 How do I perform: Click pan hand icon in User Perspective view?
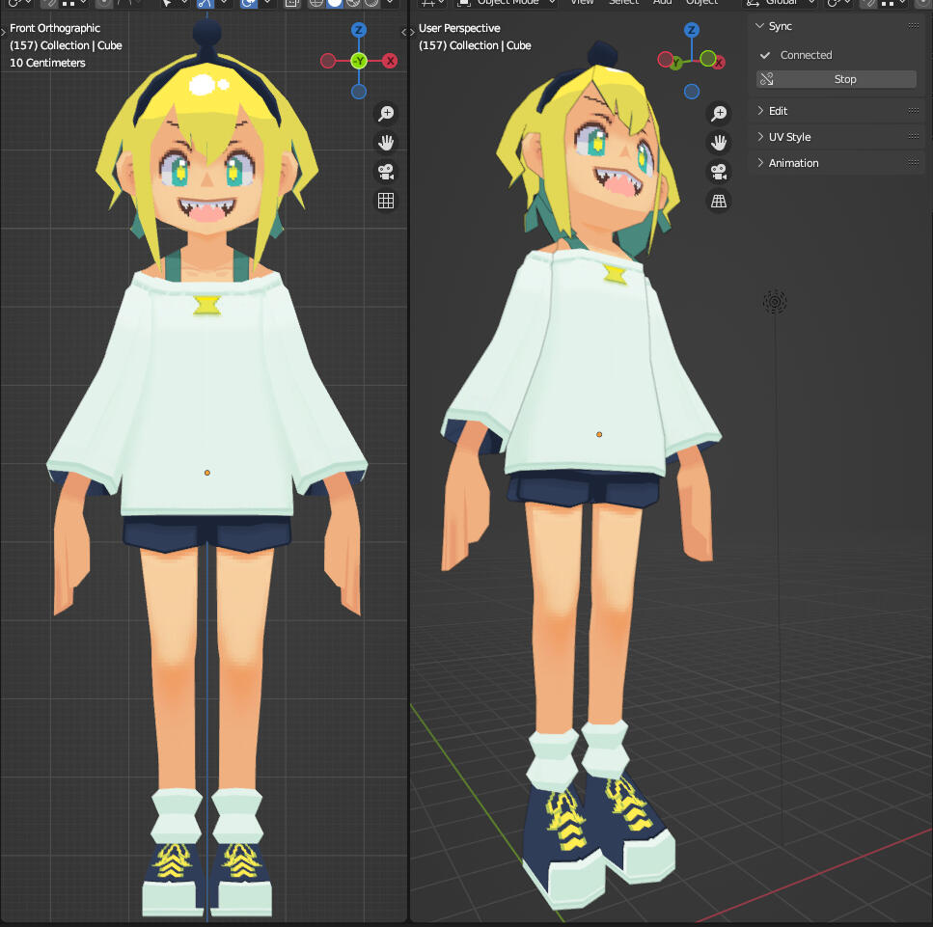tap(719, 143)
